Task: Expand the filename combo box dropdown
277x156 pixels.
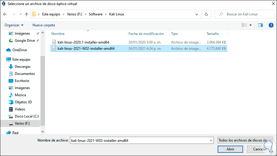Action: pos(211,141)
